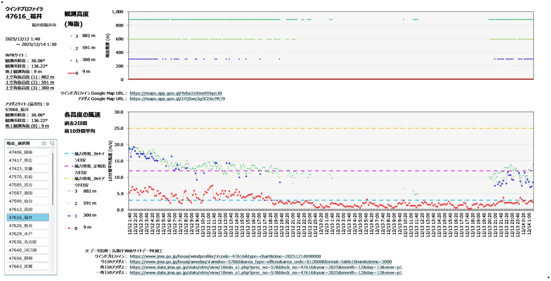Viewport: 551px width, 281px height.
Task: Choose station 47663_尾鷲 in slicer
Action: [x=28, y=267]
